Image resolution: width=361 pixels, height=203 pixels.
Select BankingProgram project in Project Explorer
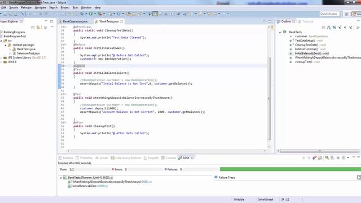click(x=14, y=32)
